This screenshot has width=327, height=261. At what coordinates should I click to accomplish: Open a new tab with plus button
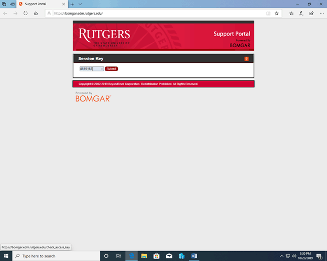coord(72,4)
